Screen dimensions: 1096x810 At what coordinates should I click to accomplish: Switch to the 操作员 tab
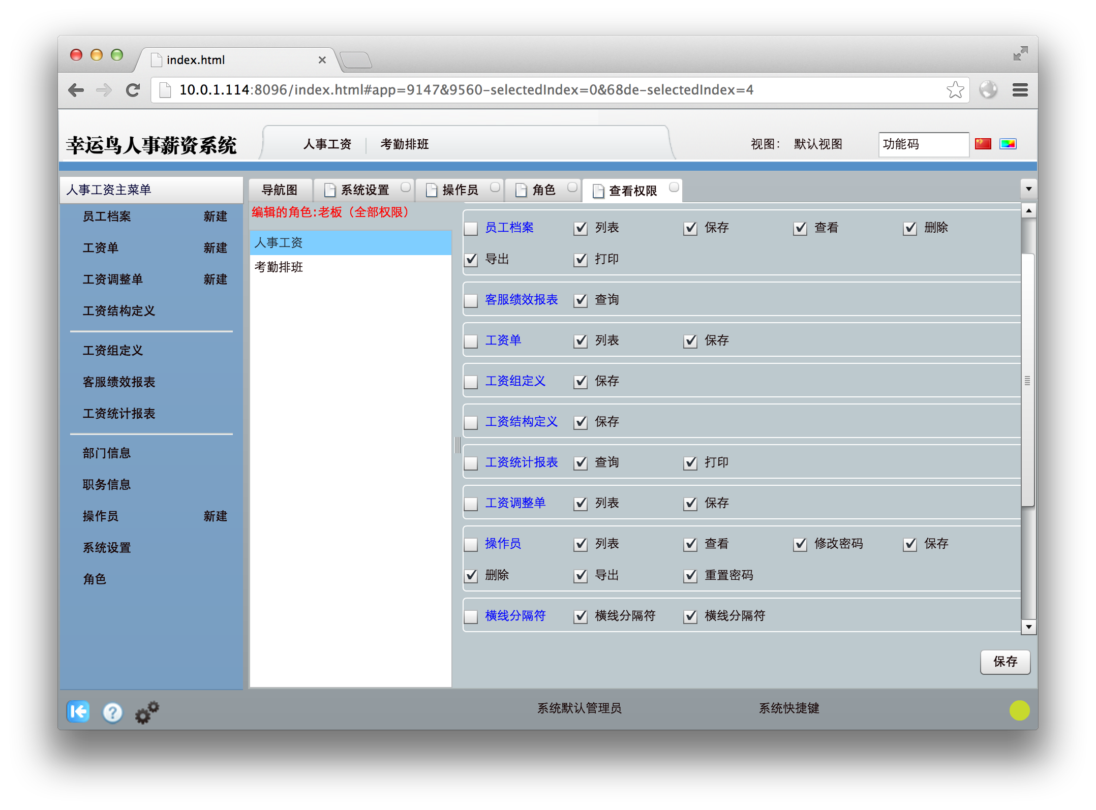(x=460, y=190)
